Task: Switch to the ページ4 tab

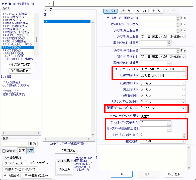Action: (x=156, y=11)
